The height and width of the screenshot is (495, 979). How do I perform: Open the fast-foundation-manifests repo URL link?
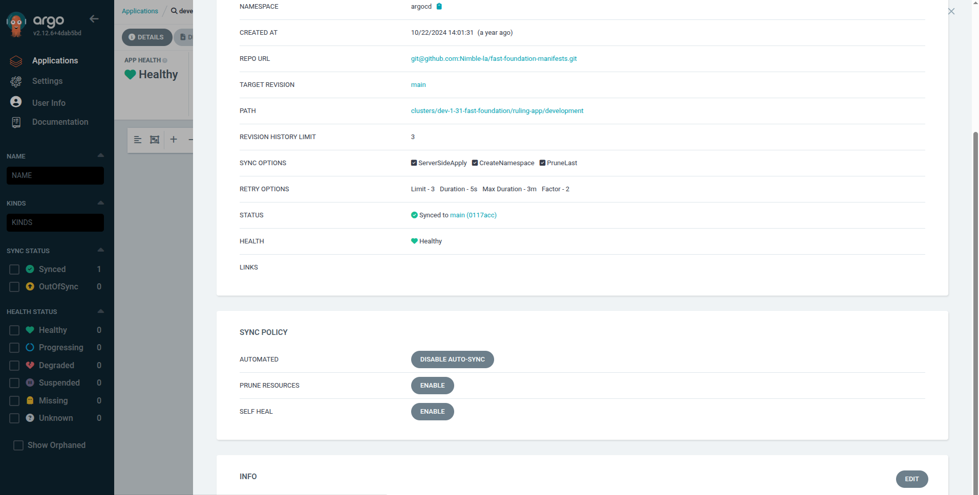494,58
